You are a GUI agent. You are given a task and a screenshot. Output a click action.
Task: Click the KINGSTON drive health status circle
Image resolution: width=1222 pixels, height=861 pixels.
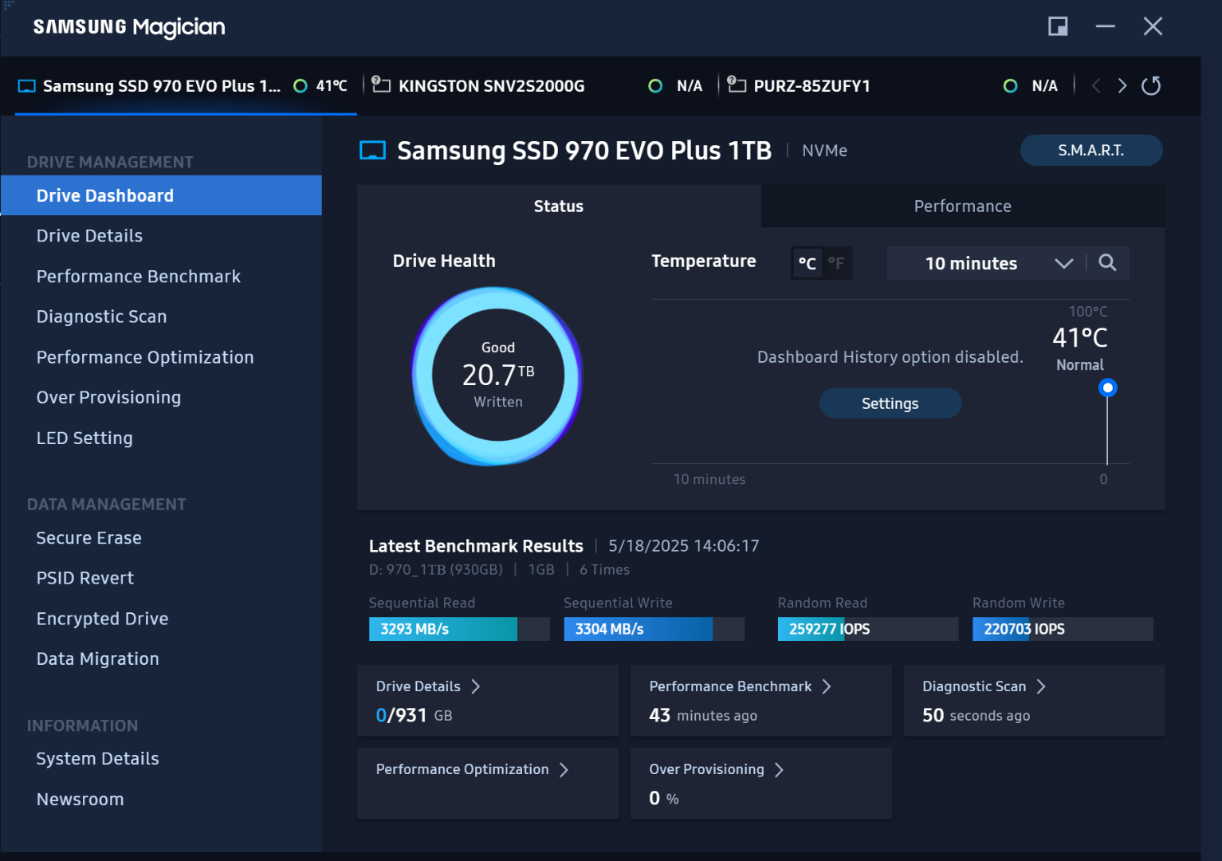point(655,86)
